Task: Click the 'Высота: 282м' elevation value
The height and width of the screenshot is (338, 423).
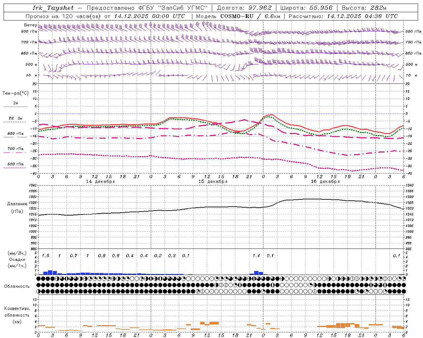Action: (364, 8)
